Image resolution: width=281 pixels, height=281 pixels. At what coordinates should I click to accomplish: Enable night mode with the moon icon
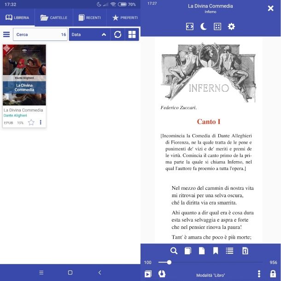coord(204,27)
